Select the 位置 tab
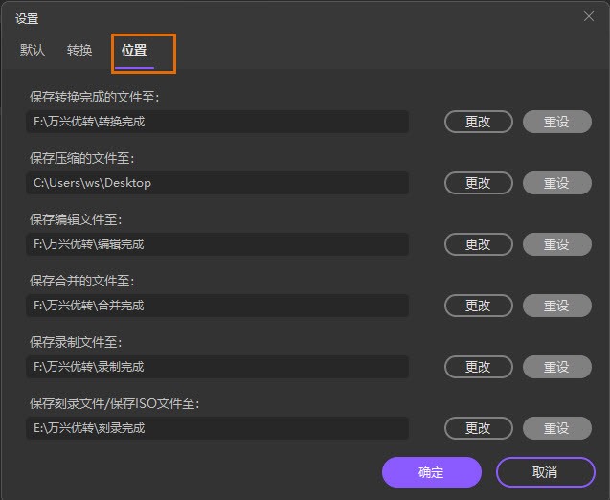 click(x=134, y=50)
